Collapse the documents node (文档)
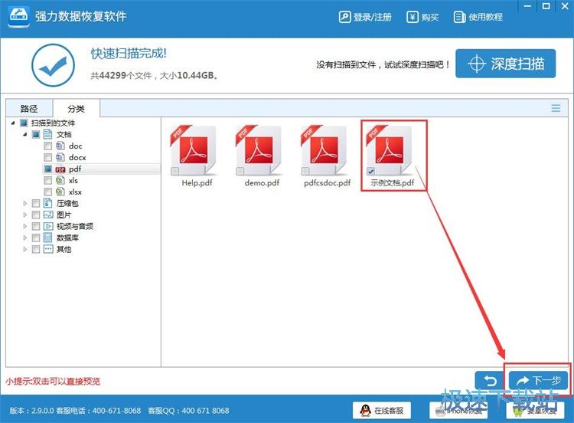 [24, 135]
